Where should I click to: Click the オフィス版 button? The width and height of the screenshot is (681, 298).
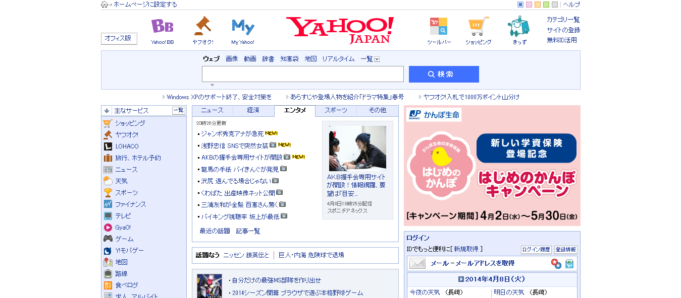[x=119, y=38]
